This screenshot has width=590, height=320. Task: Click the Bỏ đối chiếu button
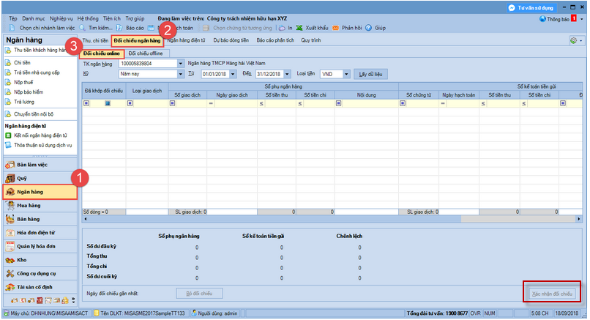tap(199, 293)
